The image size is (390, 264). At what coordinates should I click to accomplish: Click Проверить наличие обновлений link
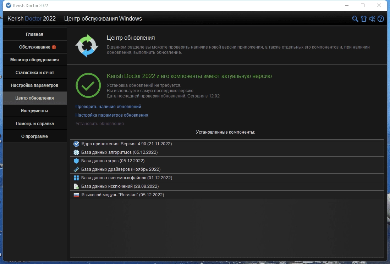(x=108, y=107)
